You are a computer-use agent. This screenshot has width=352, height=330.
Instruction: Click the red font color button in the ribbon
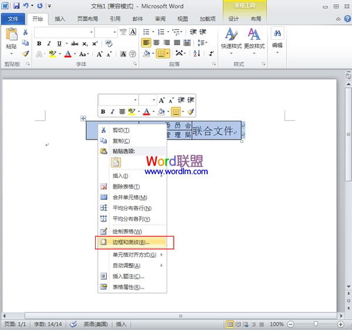[x=68, y=54]
